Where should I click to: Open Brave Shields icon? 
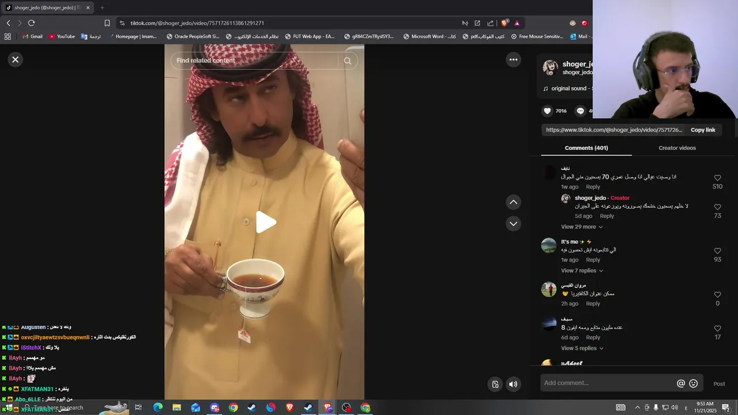(504, 23)
